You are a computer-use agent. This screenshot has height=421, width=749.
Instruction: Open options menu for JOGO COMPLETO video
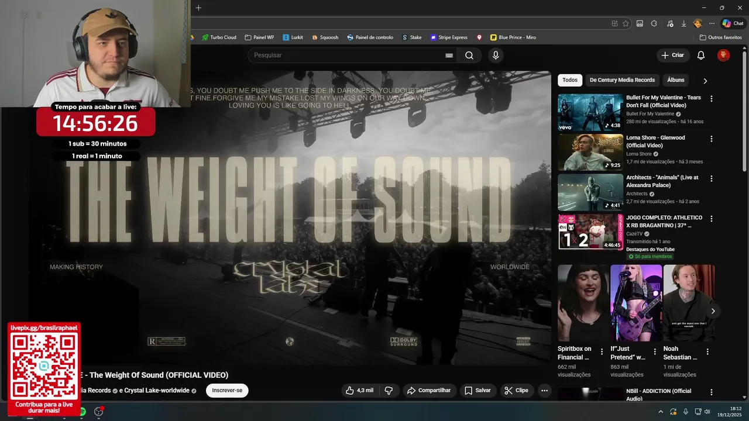click(712, 219)
